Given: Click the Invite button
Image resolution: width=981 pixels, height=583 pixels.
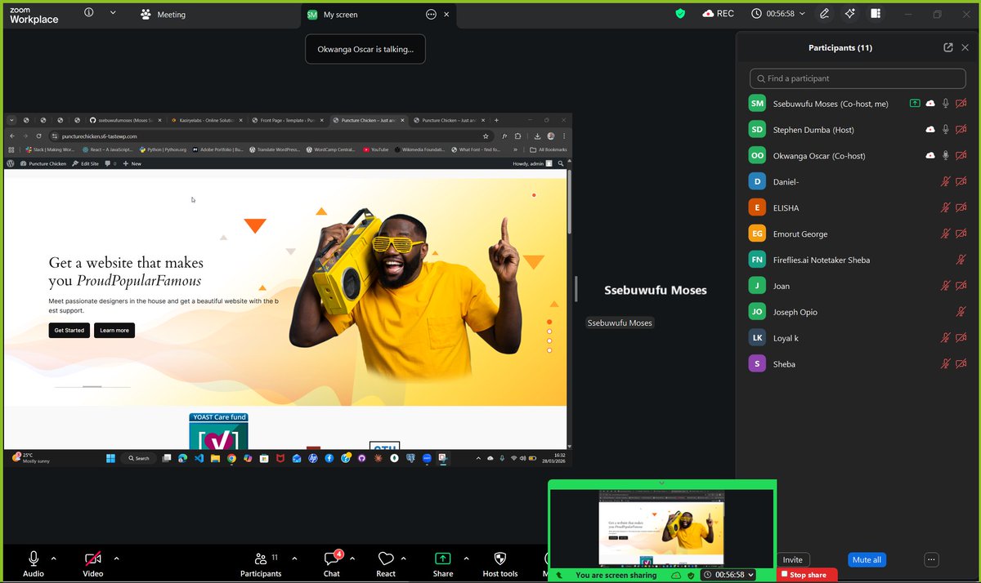Looking at the screenshot, I should point(792,559).
